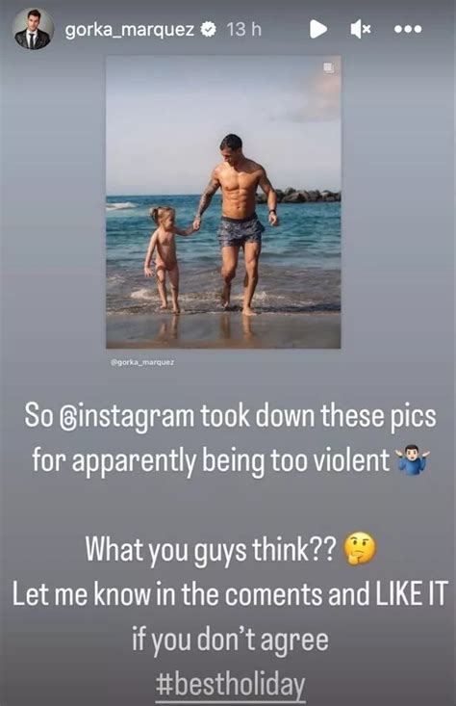The width and height of the screenshot is (456, 706).
Task: Open the embedded beach photo post
Action: [x=223, y=201]
